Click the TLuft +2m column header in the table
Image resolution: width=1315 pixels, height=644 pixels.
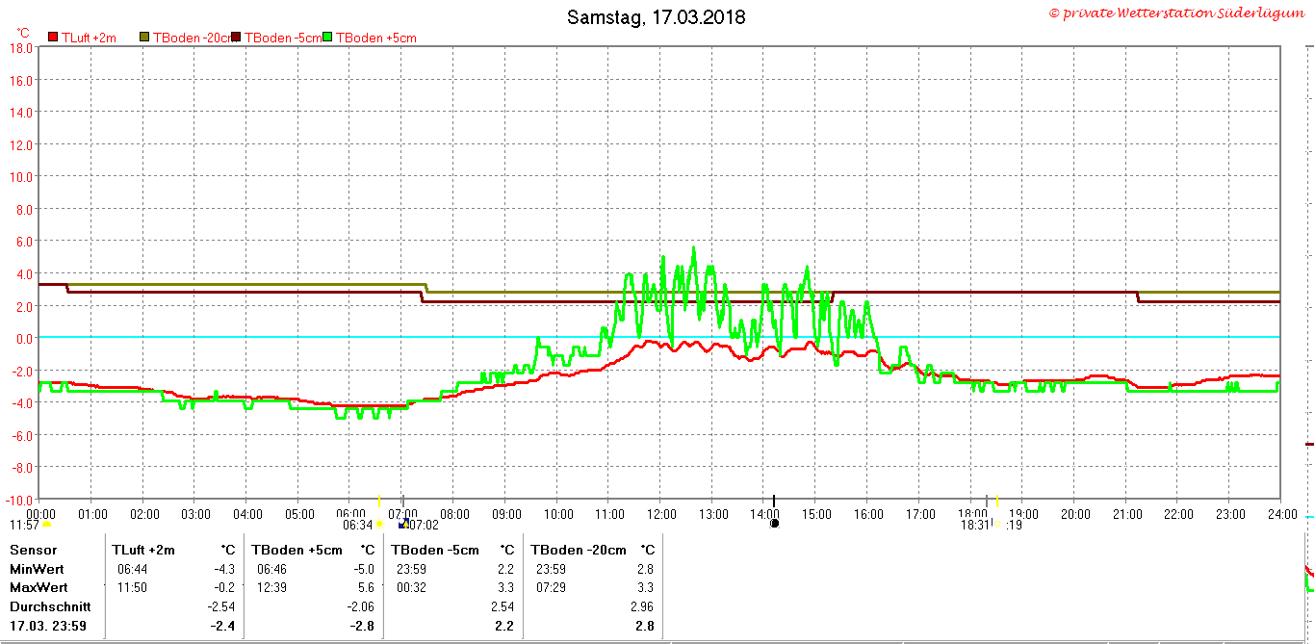tap(143, 550)
